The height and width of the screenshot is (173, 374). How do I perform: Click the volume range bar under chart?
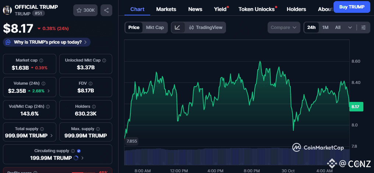[236, 157]
